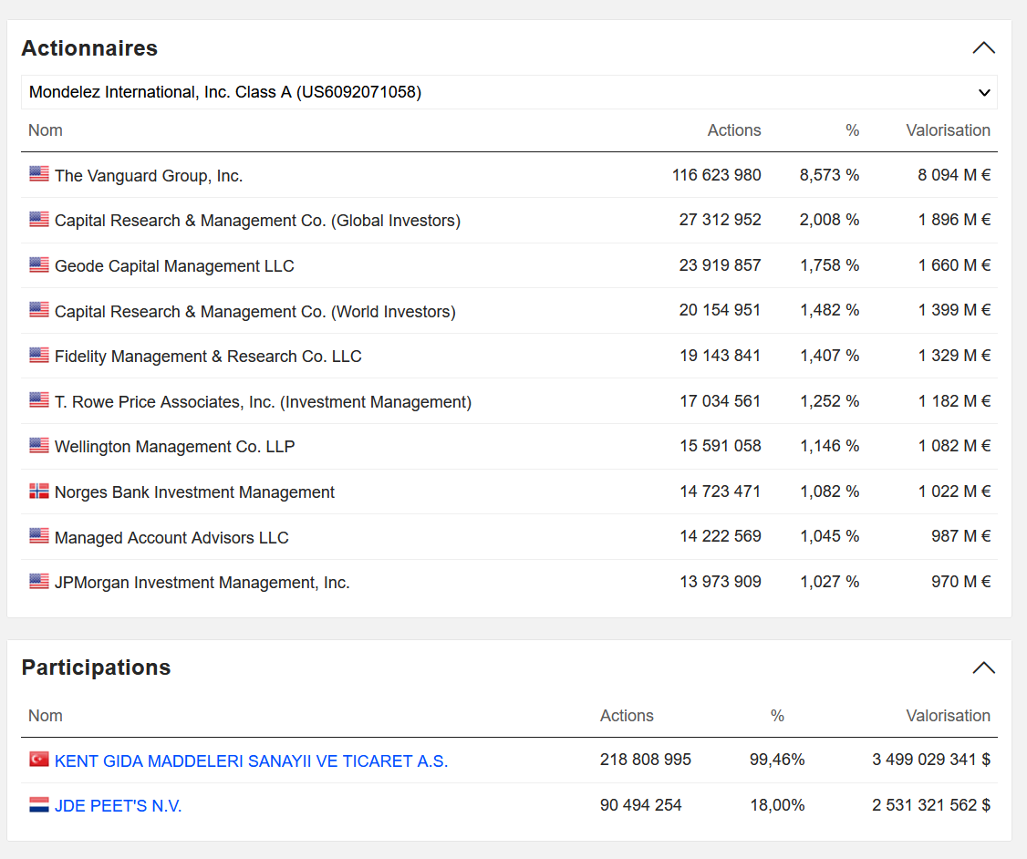Click the flag beside Wellington Management Co. LLP

pyautogui.click(x=39, y=445)
